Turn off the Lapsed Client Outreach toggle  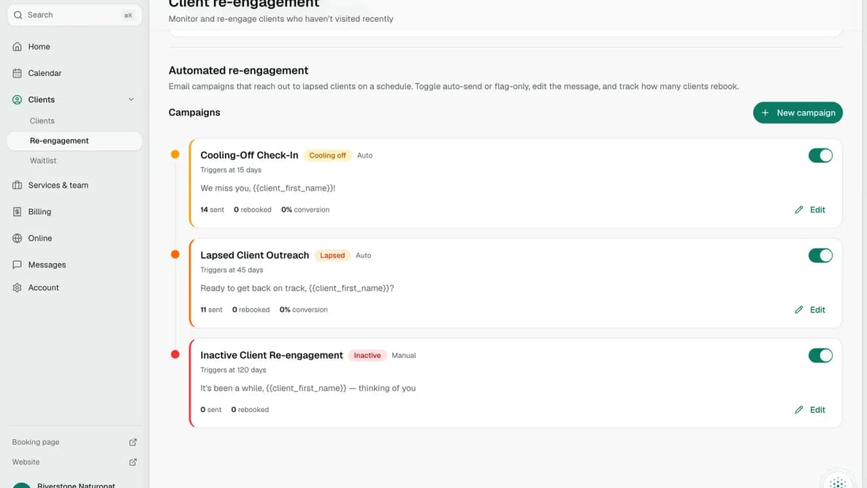pos(820,256)
